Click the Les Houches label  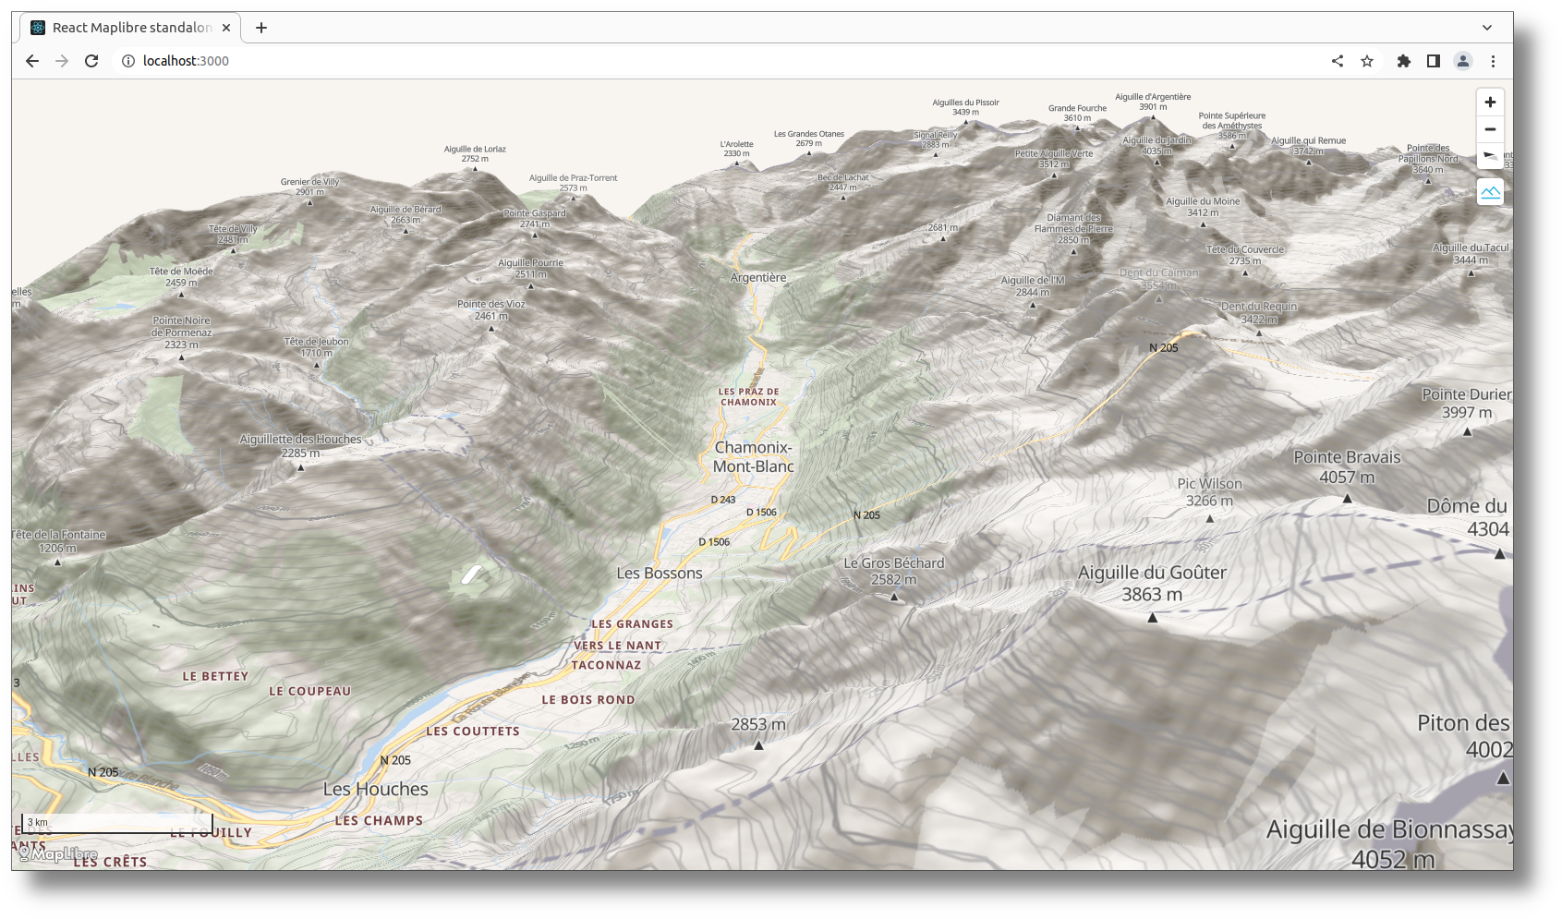click(376, 789)
